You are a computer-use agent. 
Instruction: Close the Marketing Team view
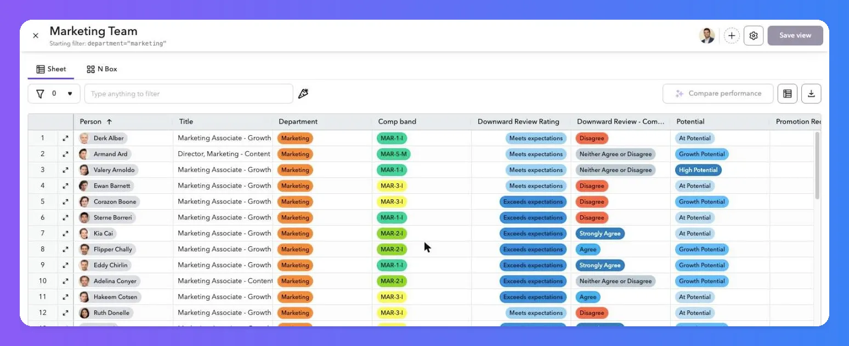click(x=36, y=36)
